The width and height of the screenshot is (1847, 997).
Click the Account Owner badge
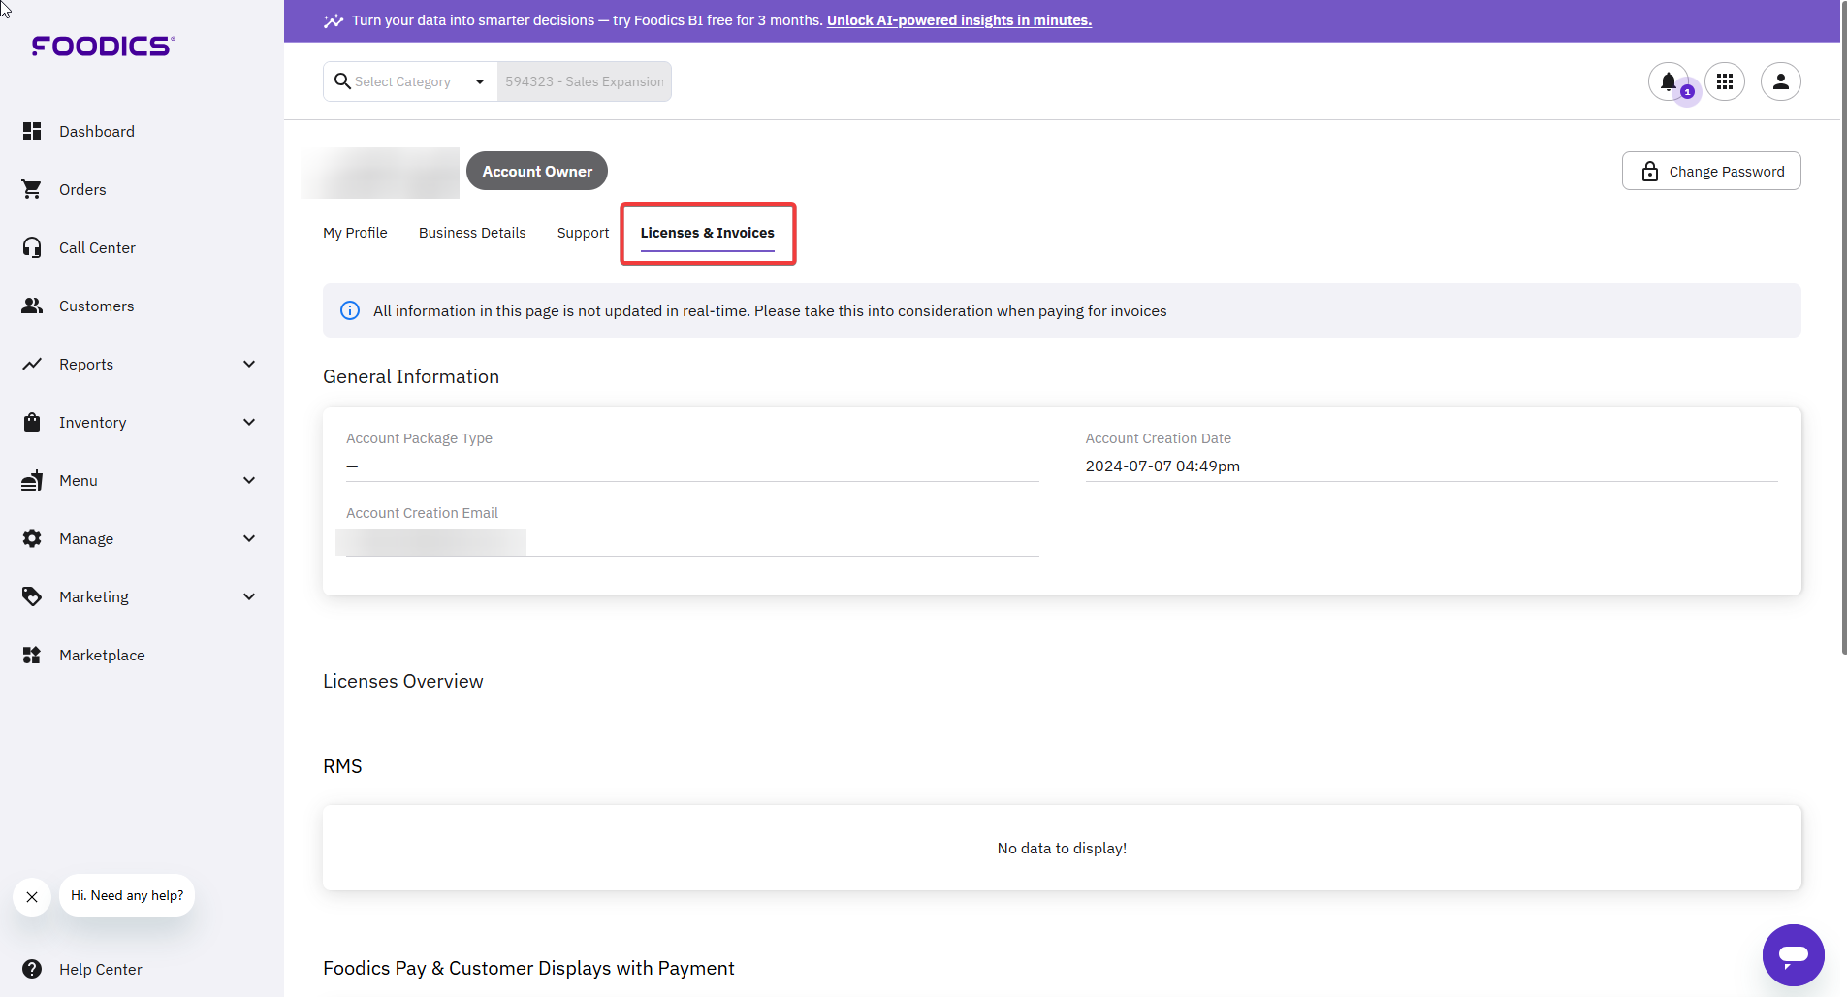point(537,171)
